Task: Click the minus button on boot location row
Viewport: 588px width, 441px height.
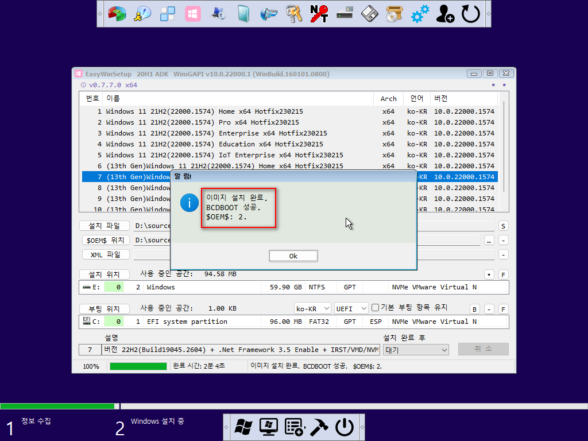Action: [x=489, y=309]
